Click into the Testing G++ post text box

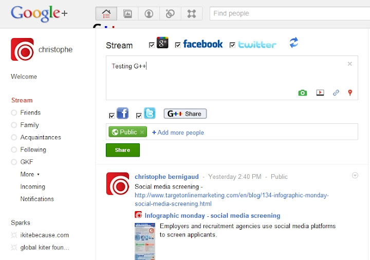click(x=232, y=78)
